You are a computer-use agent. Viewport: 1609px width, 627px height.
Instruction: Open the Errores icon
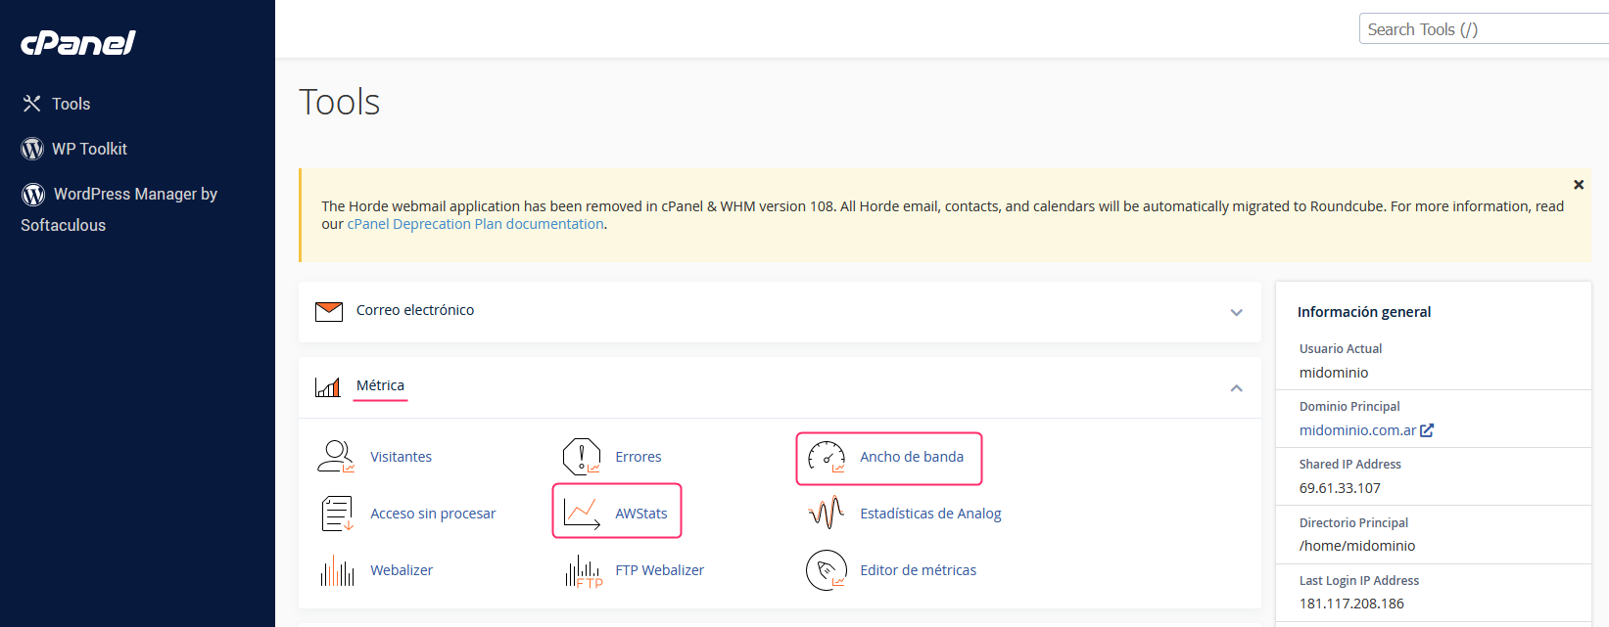tap(582, 456)
